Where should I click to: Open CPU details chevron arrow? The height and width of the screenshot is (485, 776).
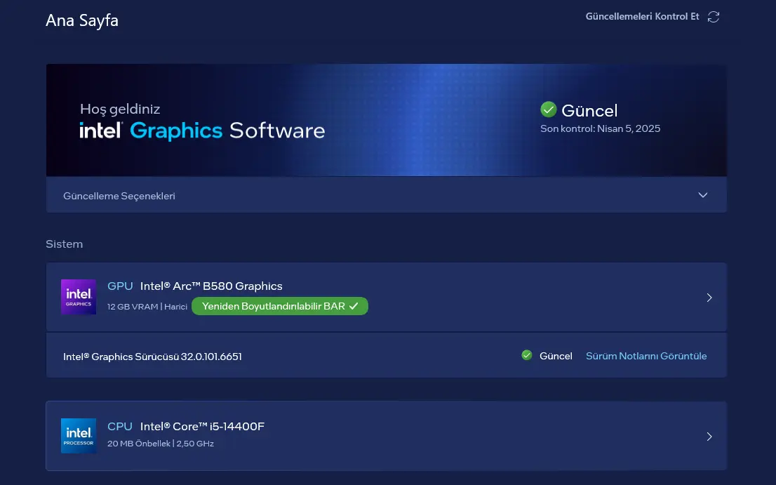[709, 437]
